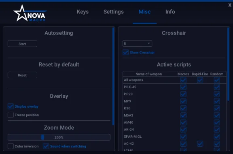
Task: Select the PP29 weapon name
Action: click(128, 94)
